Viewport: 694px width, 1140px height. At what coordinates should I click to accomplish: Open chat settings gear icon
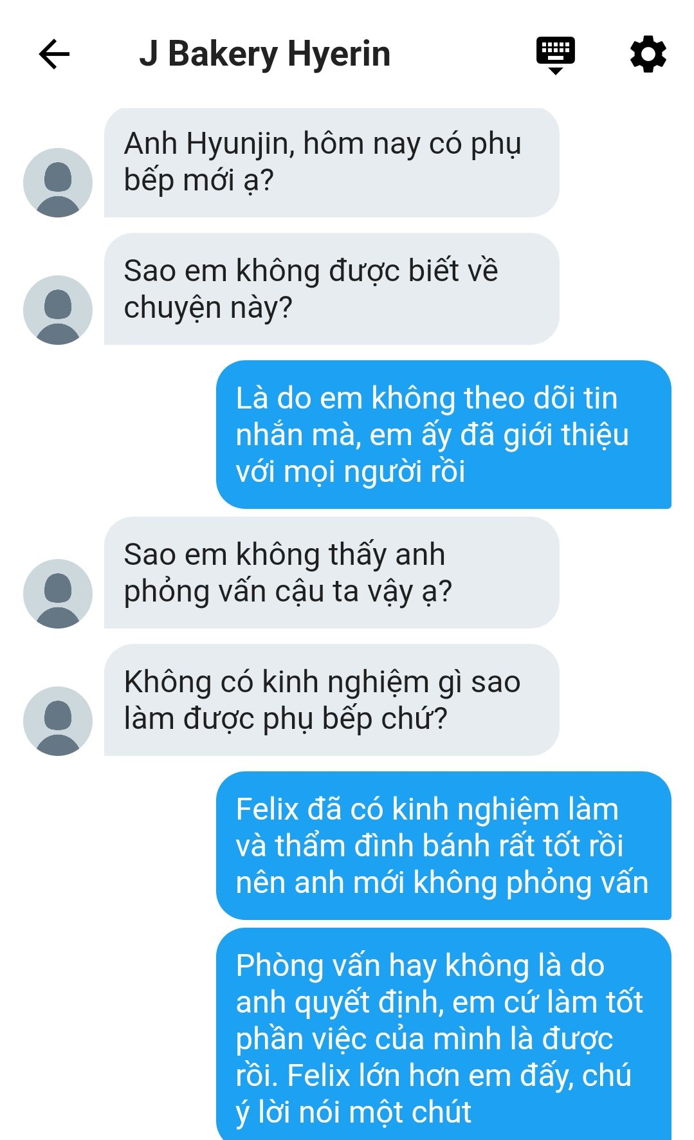click(x=648, y=54)
